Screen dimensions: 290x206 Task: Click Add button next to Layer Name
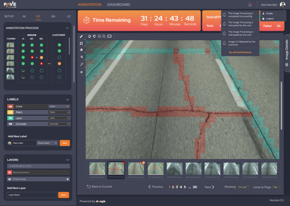click(x=63, y=195)
